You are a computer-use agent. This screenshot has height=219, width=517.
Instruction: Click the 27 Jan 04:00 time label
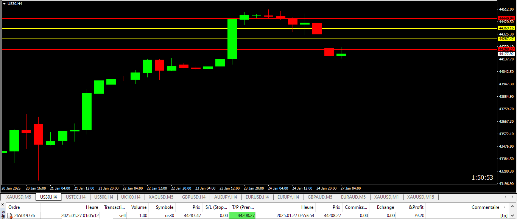pos(351,188)
